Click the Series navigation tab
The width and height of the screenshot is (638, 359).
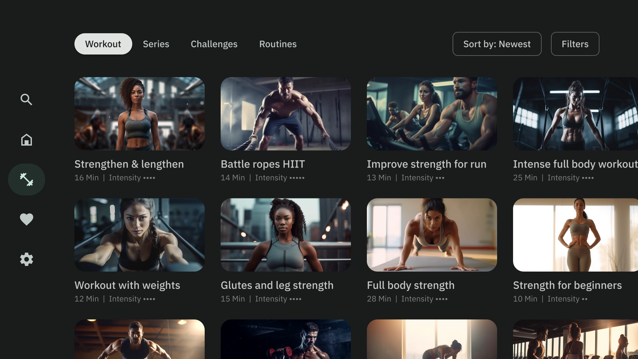(x=156, y=44)
